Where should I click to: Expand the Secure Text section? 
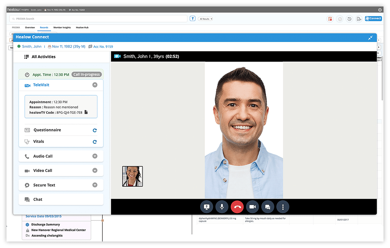click(95, 185)
